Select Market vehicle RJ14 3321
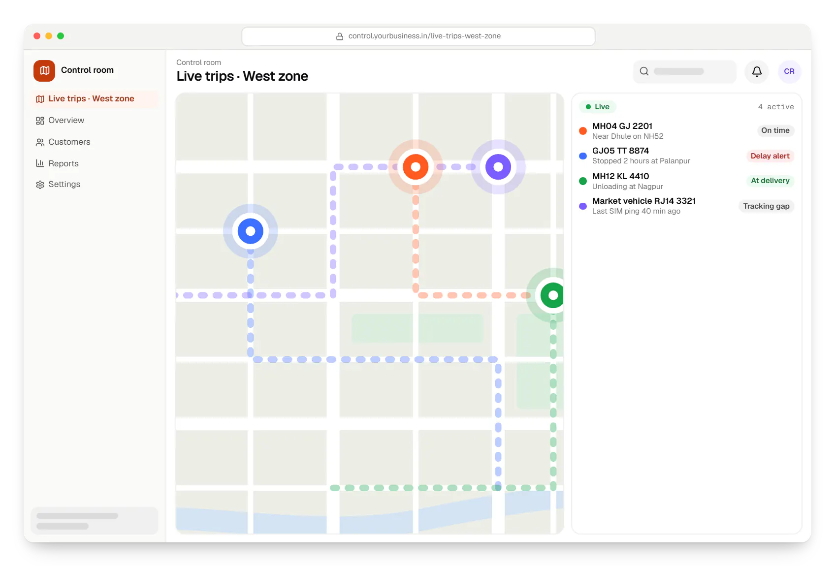Screen dimensions: 835x566 (686, 206)
